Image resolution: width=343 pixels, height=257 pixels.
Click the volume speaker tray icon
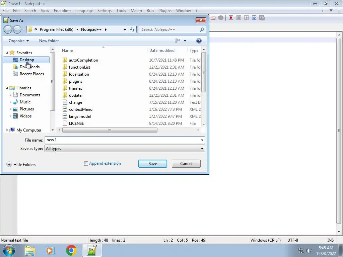click(309, 251)
